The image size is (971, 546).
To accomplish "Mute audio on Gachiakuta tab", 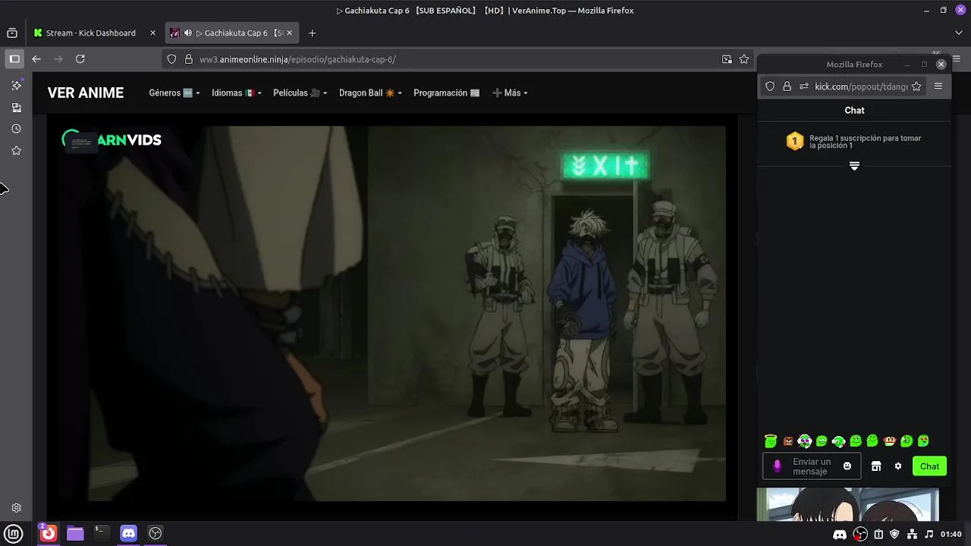I will click(x=187, y=33).
